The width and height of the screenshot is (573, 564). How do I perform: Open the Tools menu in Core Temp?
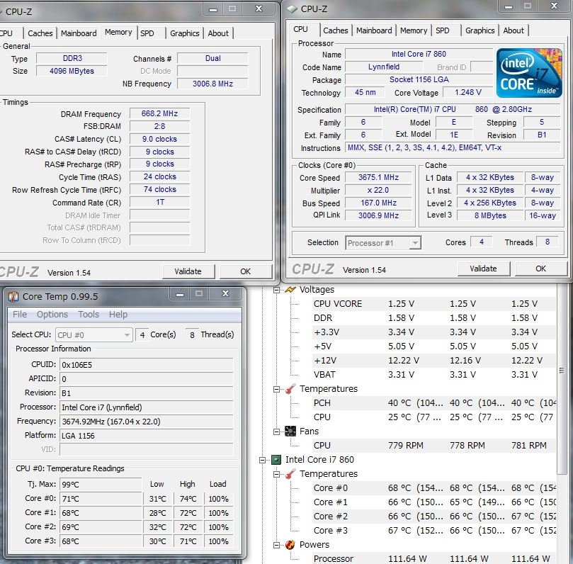click(x=89, y=315)
